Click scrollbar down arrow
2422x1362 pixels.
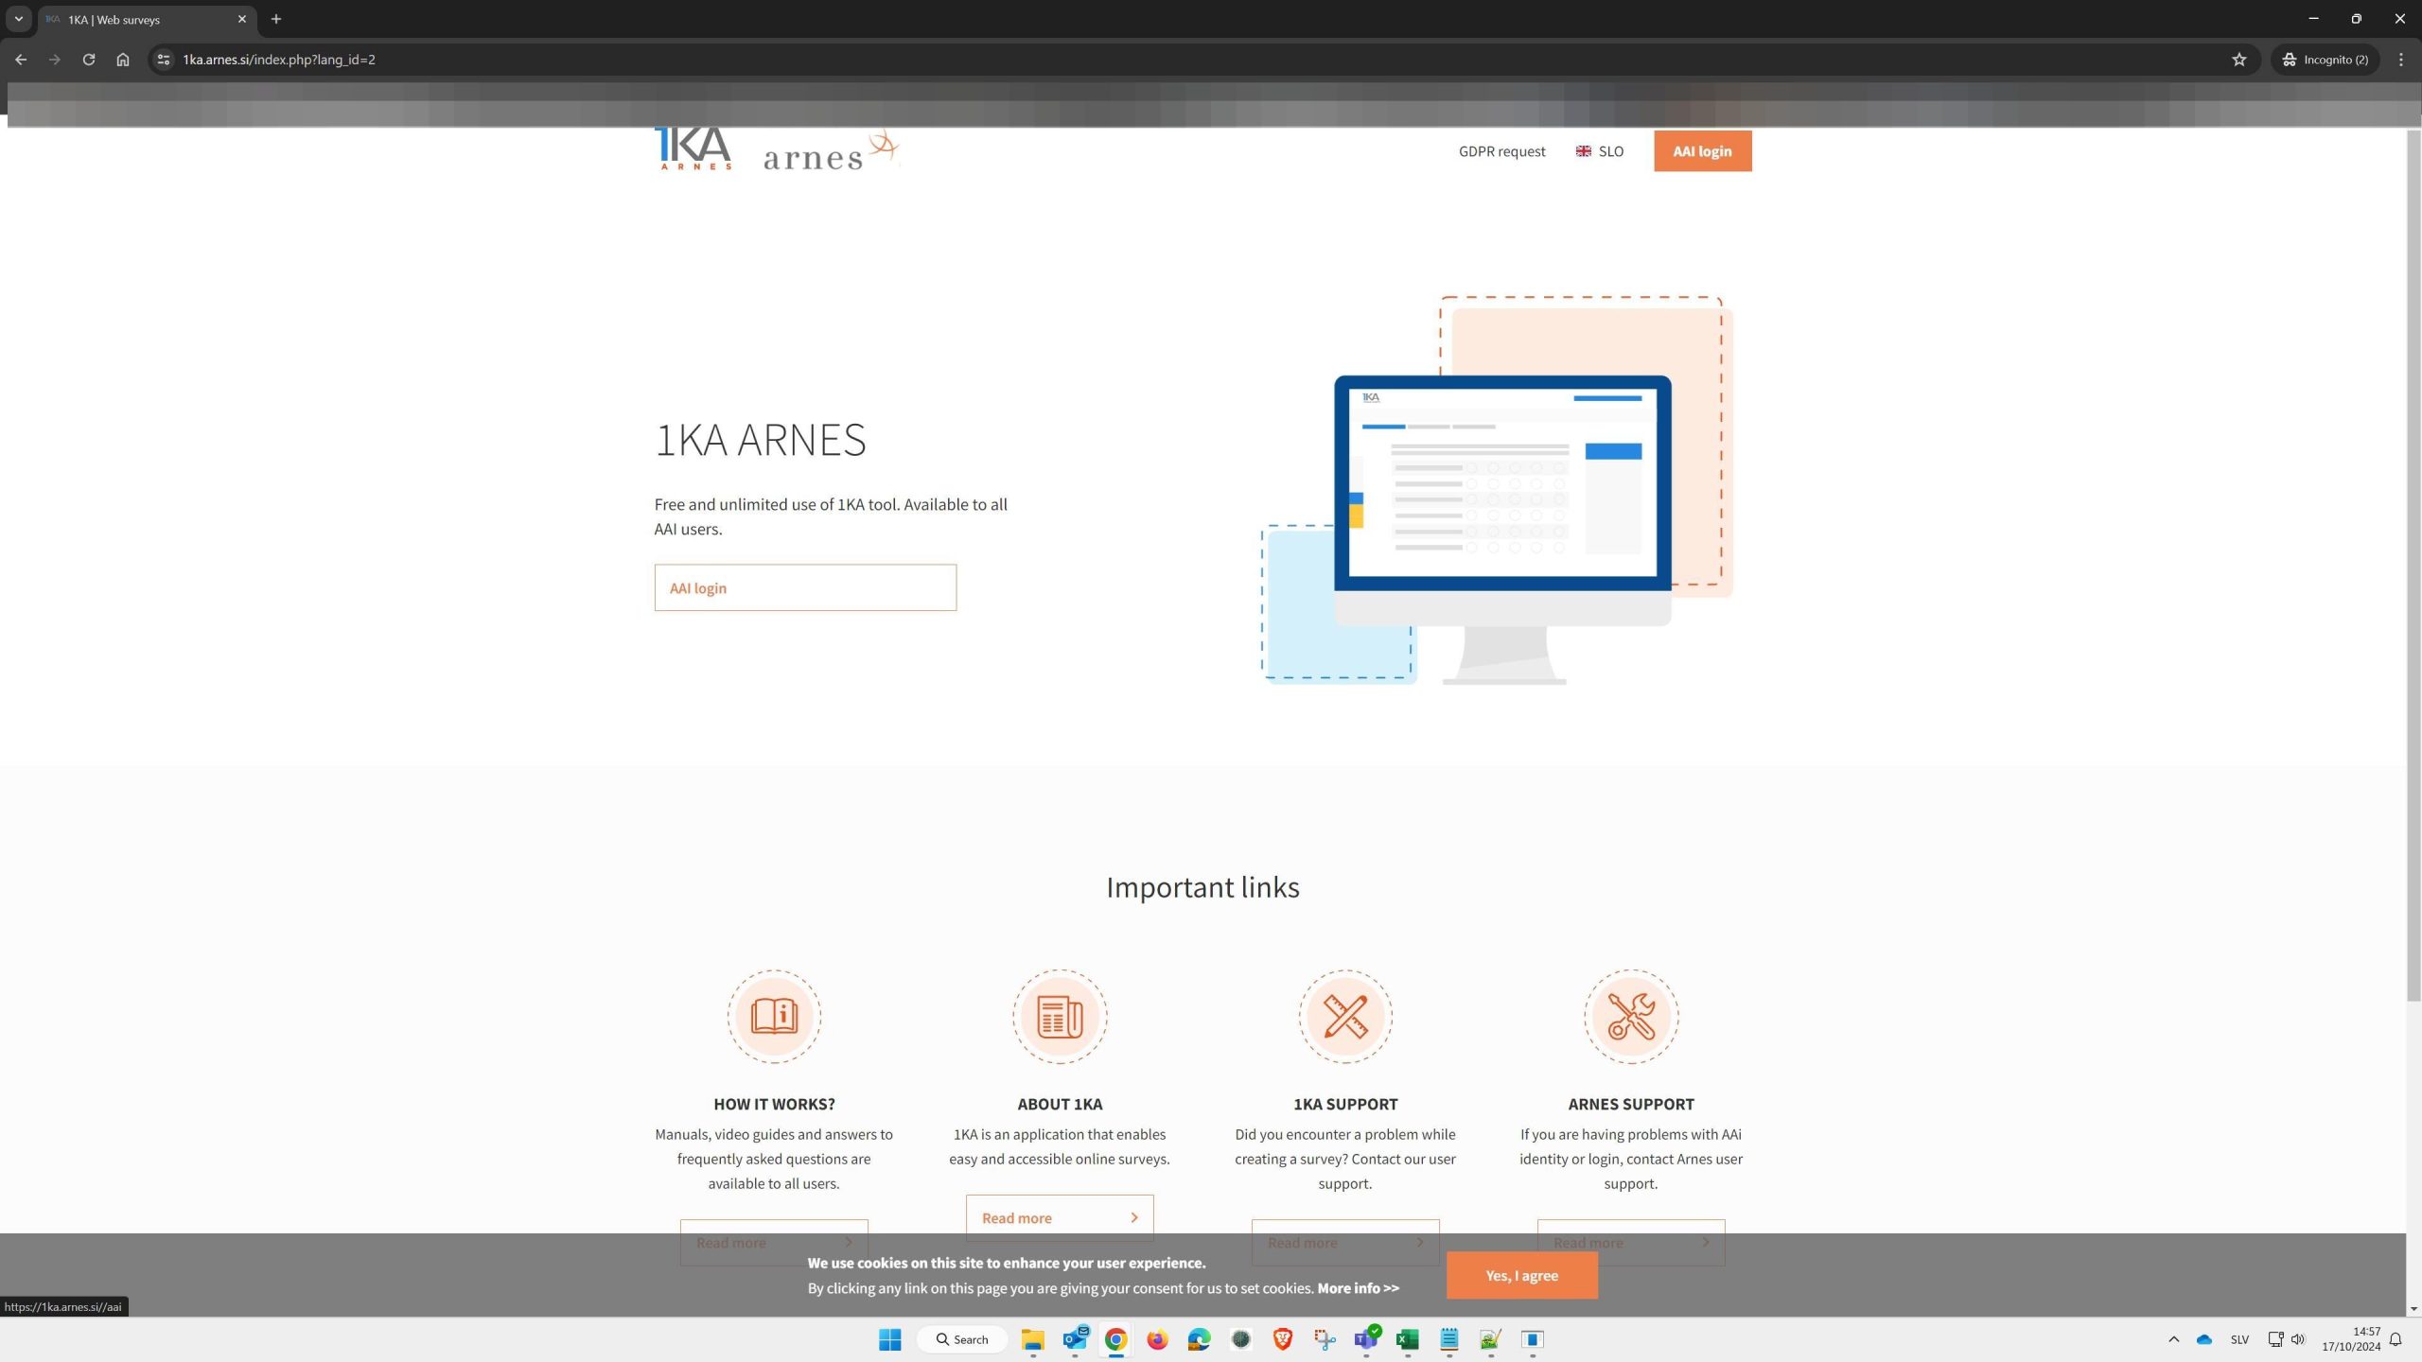point(2413,1309)
